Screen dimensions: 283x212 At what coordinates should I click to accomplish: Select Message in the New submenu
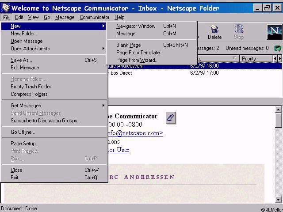(152, 34)
